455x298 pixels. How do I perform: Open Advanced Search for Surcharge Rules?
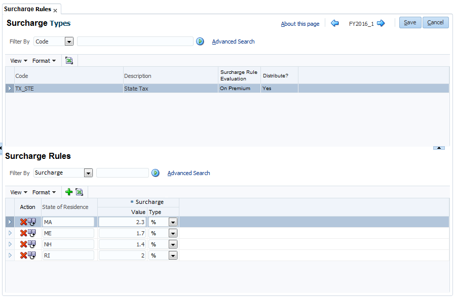(188, 173)
